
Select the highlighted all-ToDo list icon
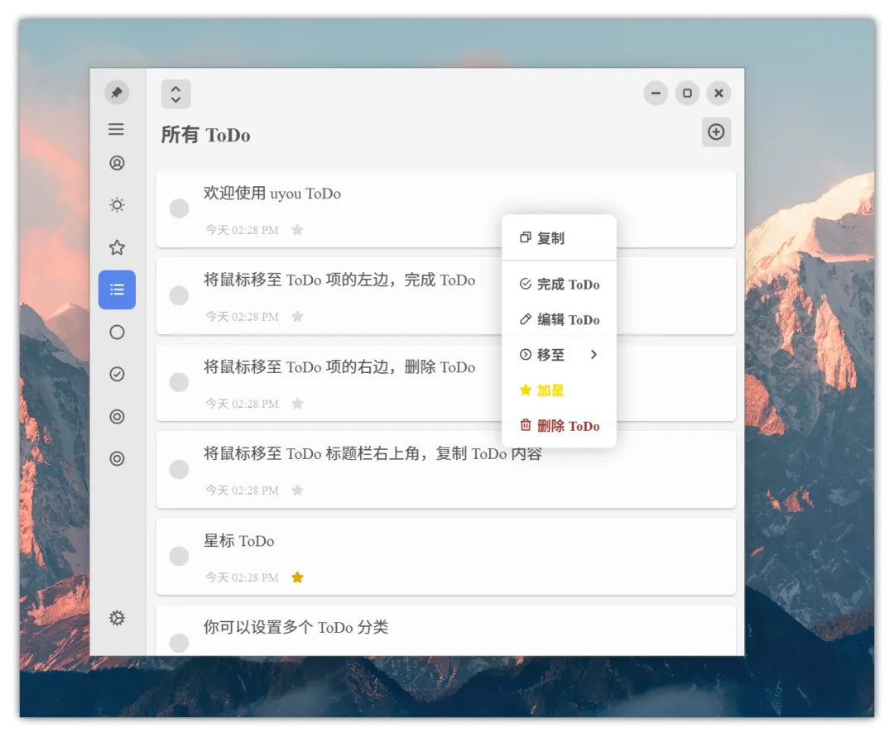tap(117, 290)
